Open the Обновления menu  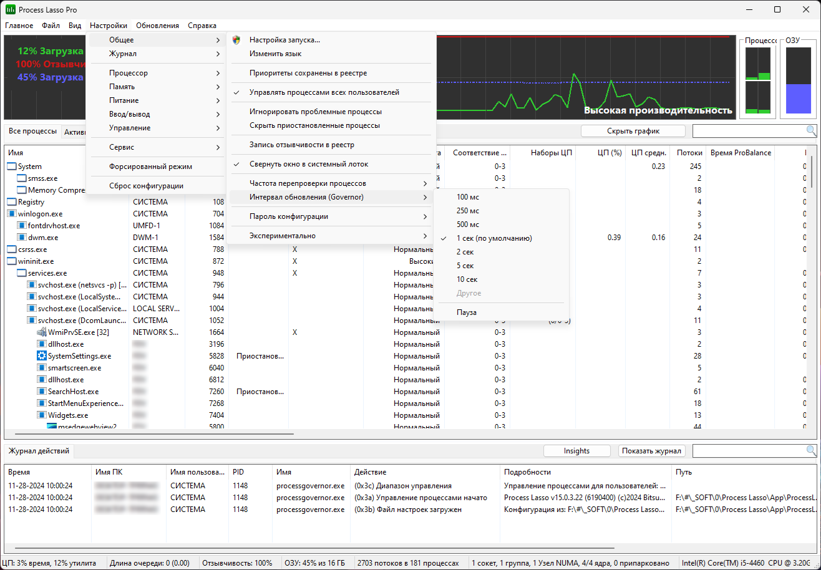point(157,26)
